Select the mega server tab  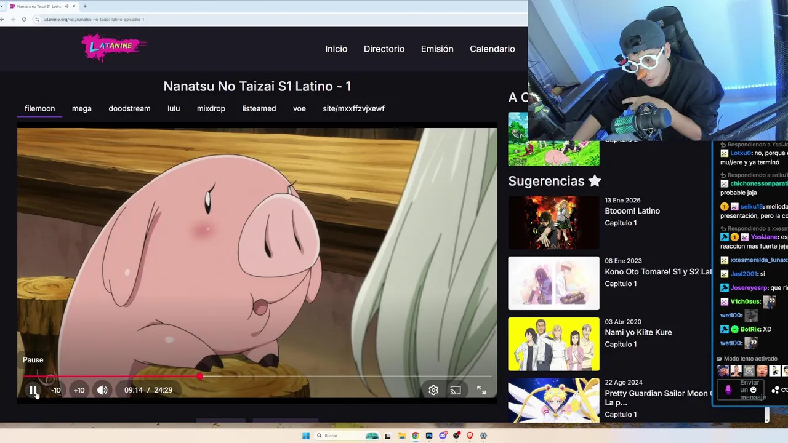[81, 108]
